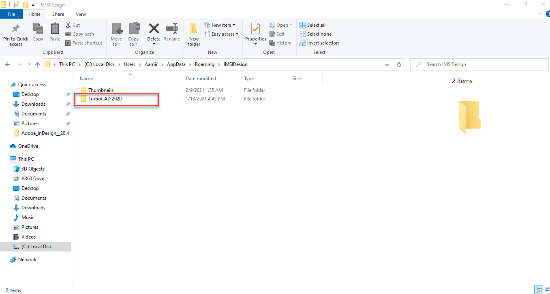The height and width of the screenshot is (294, 550).
Task: Click the Cut scissors icon
Action: (68, 25)
